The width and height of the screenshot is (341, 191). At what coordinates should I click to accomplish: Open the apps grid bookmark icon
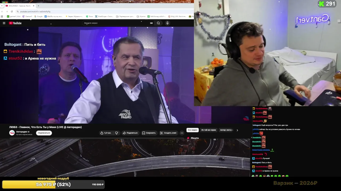(x=2, y=16)
